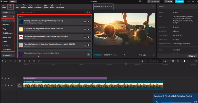The width and height of the screenshot is (198, 103).
Task: Expand the Yours dropdown in the sidebar
Action: click(x=8, y=16)
